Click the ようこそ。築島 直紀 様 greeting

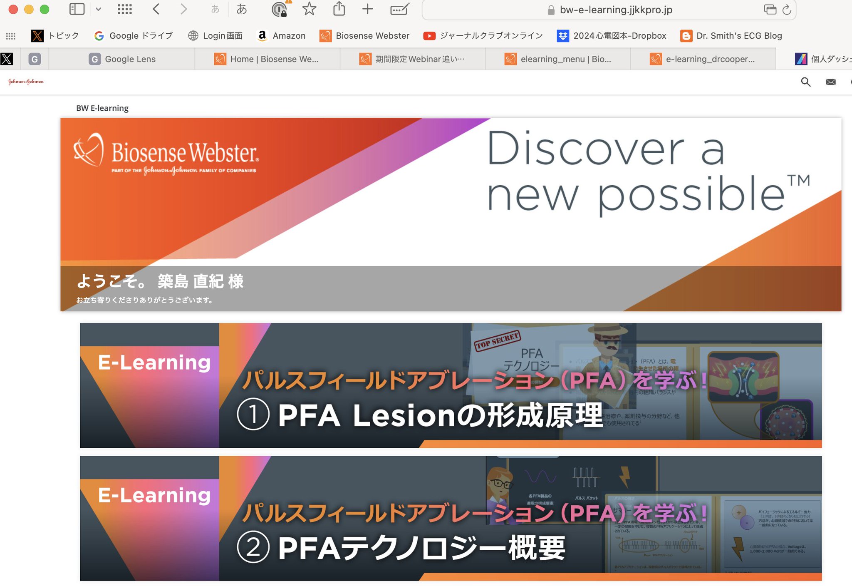point(160,281)
